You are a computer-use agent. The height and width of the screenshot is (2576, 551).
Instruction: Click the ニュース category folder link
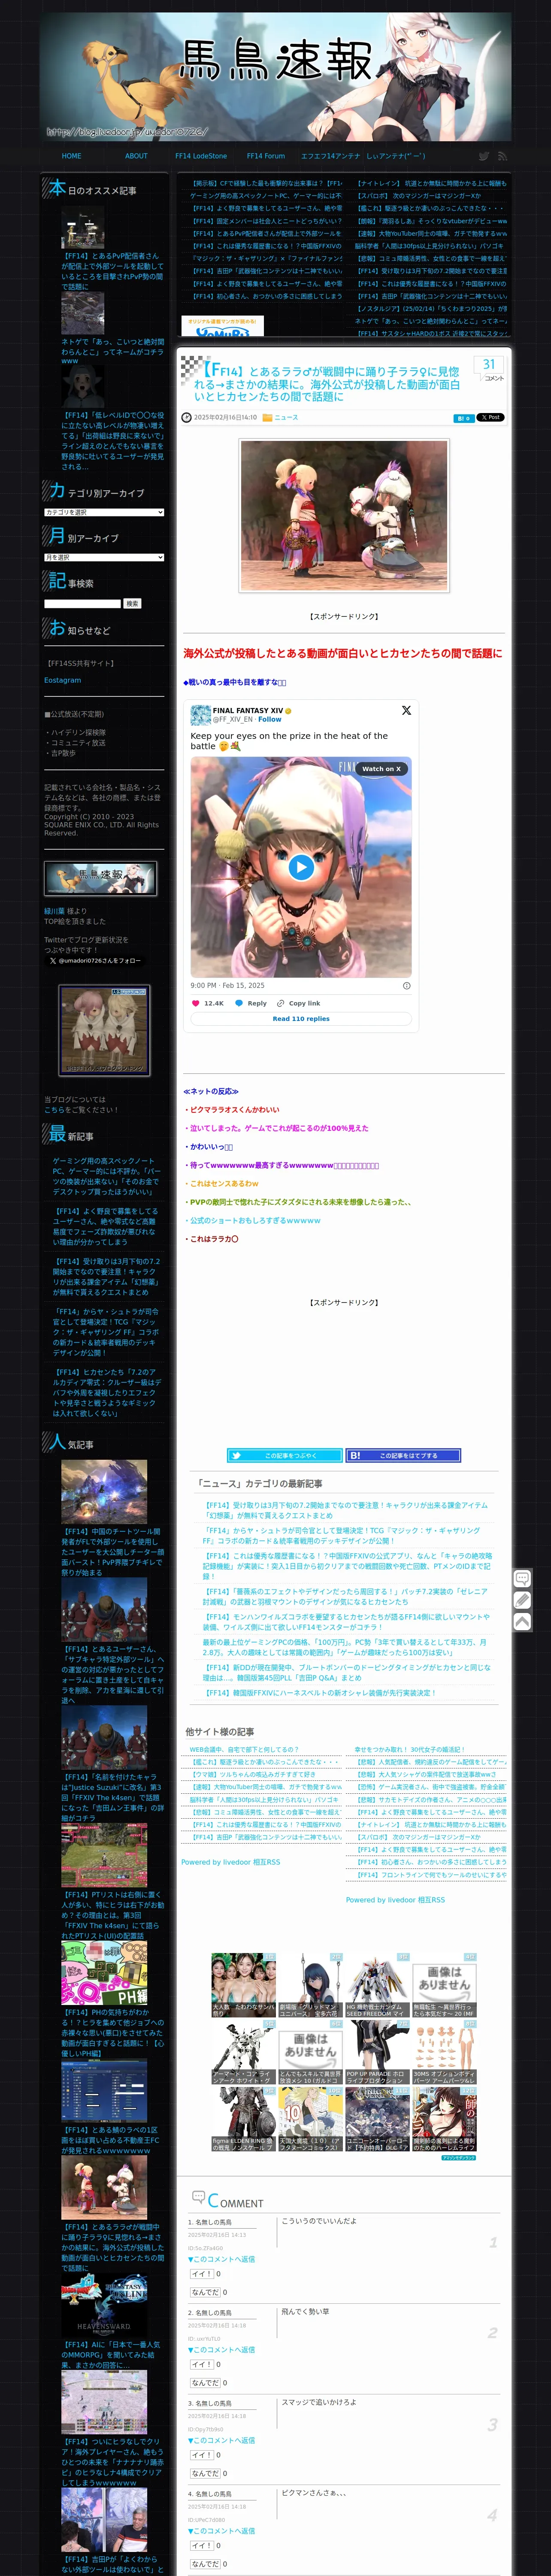click(x=286, y=418)
